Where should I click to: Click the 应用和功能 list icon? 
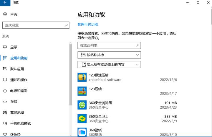[5, 58]
